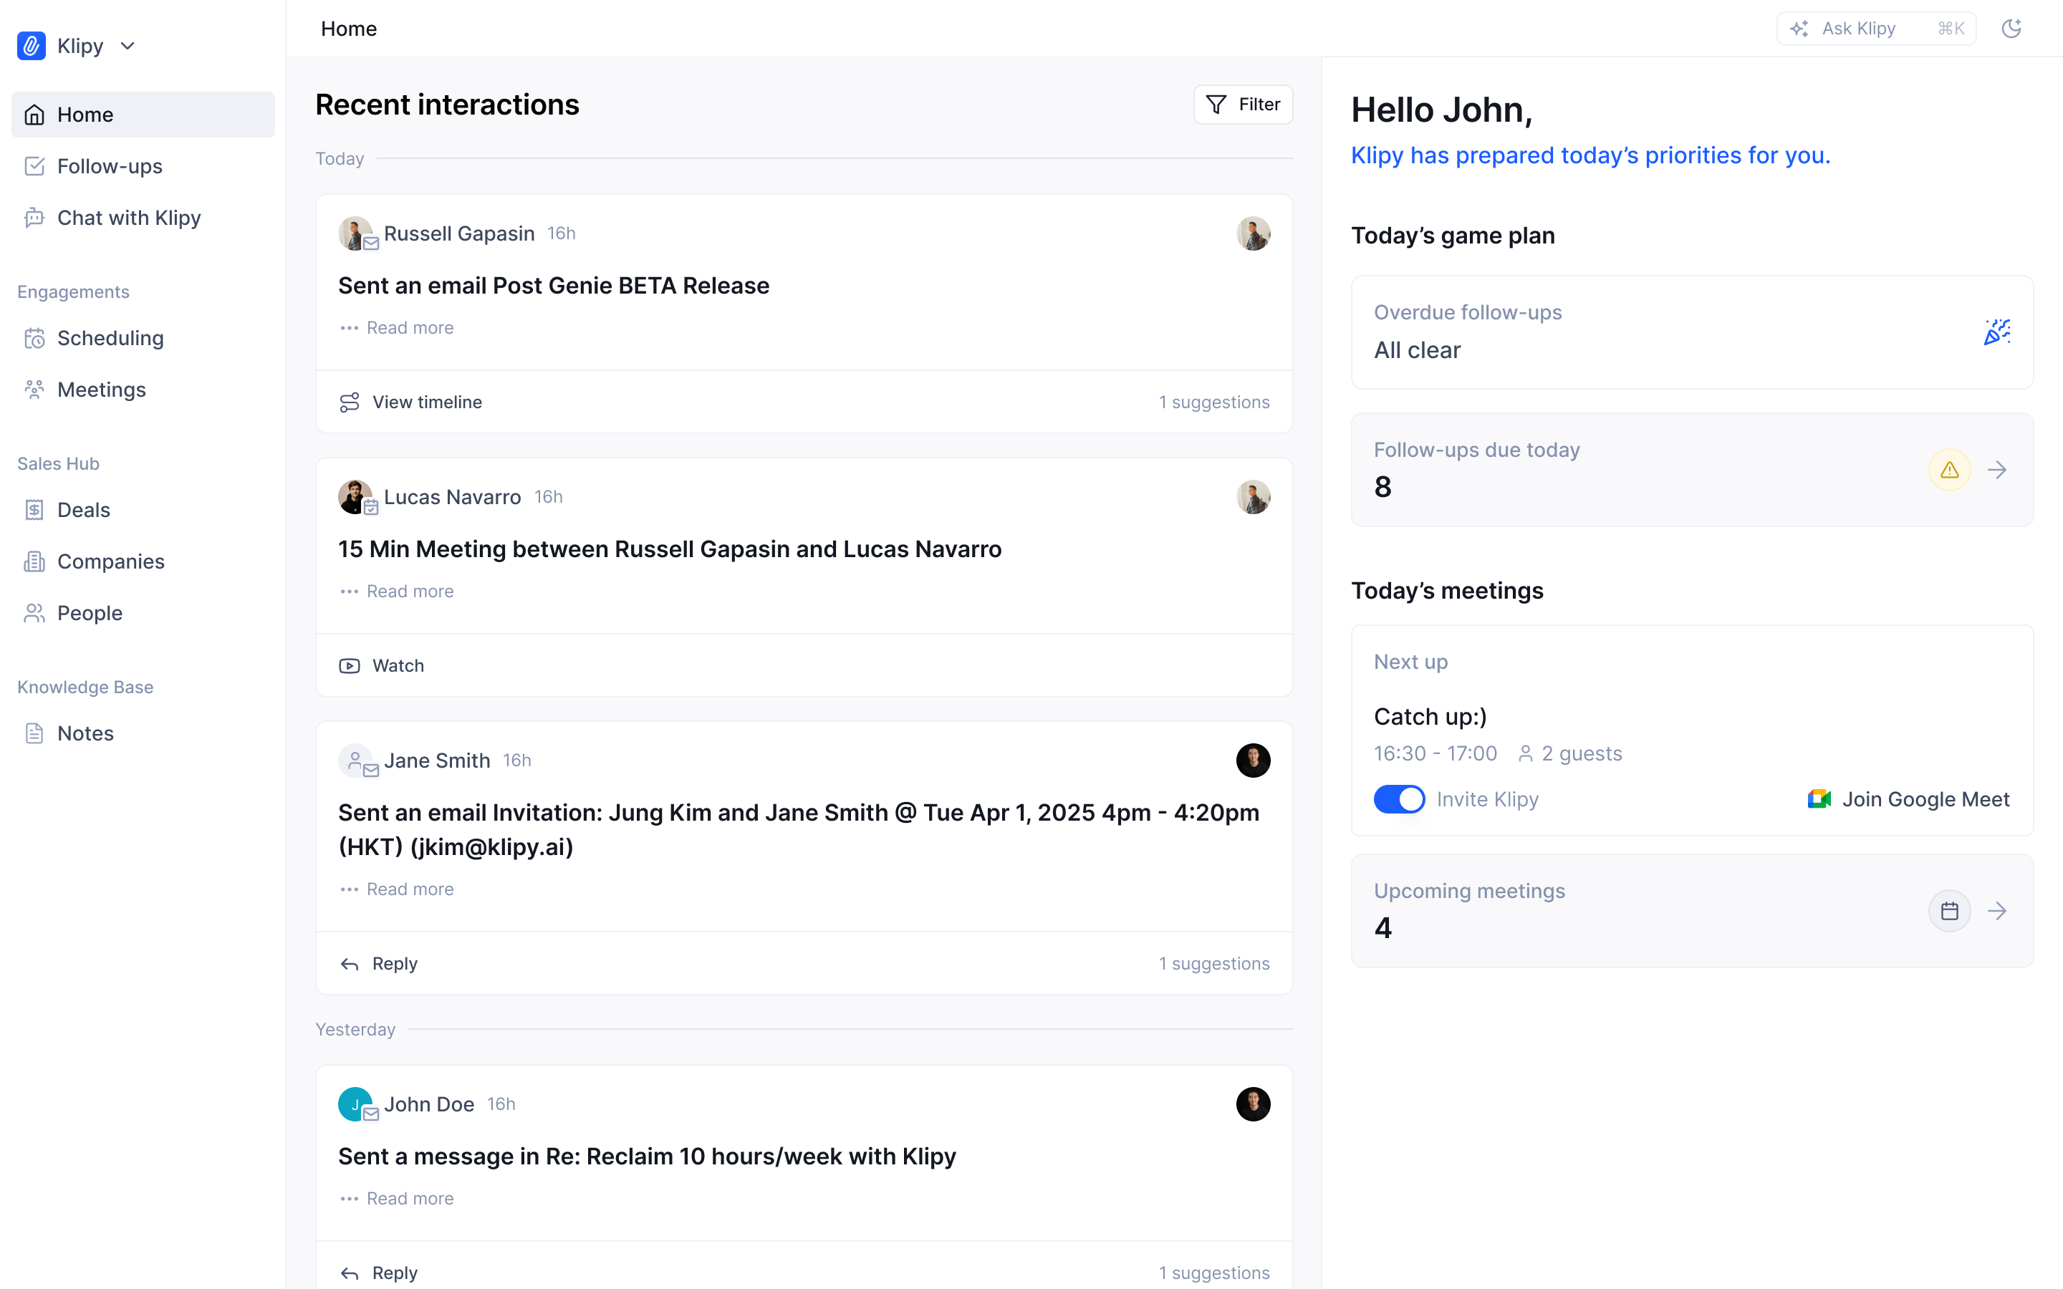Image resolution: width=2063 pixels, height=1289 pixels.
Task: Open John Doe contact name
Action: [x=429, y=1104]
